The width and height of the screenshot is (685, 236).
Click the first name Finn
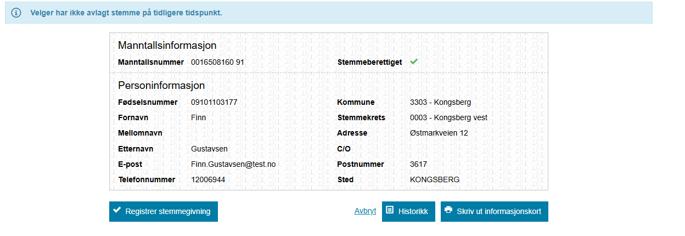pyautogui.click(x=199, y=117)
